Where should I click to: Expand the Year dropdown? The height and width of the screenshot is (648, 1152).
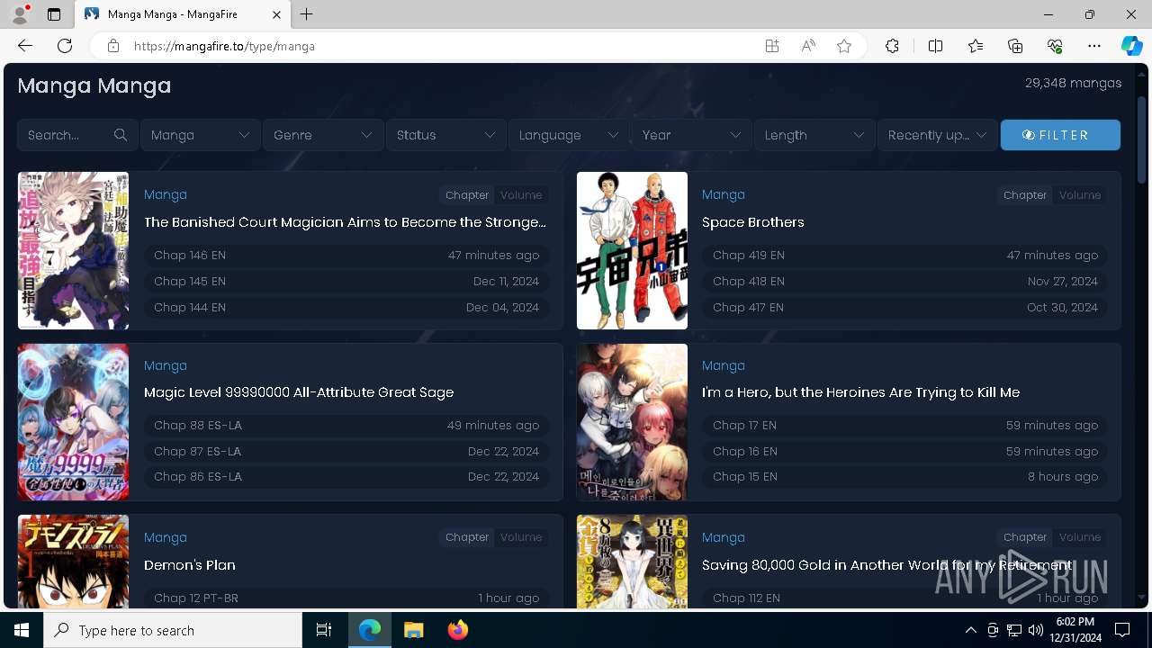coord(691,135)
